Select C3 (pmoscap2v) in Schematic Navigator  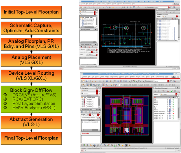[89, 20]
